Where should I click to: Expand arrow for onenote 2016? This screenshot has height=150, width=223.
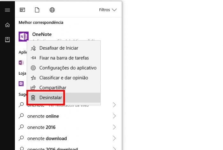(114, 127)
